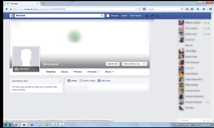Open the Windows Start button

click(7, 125)
